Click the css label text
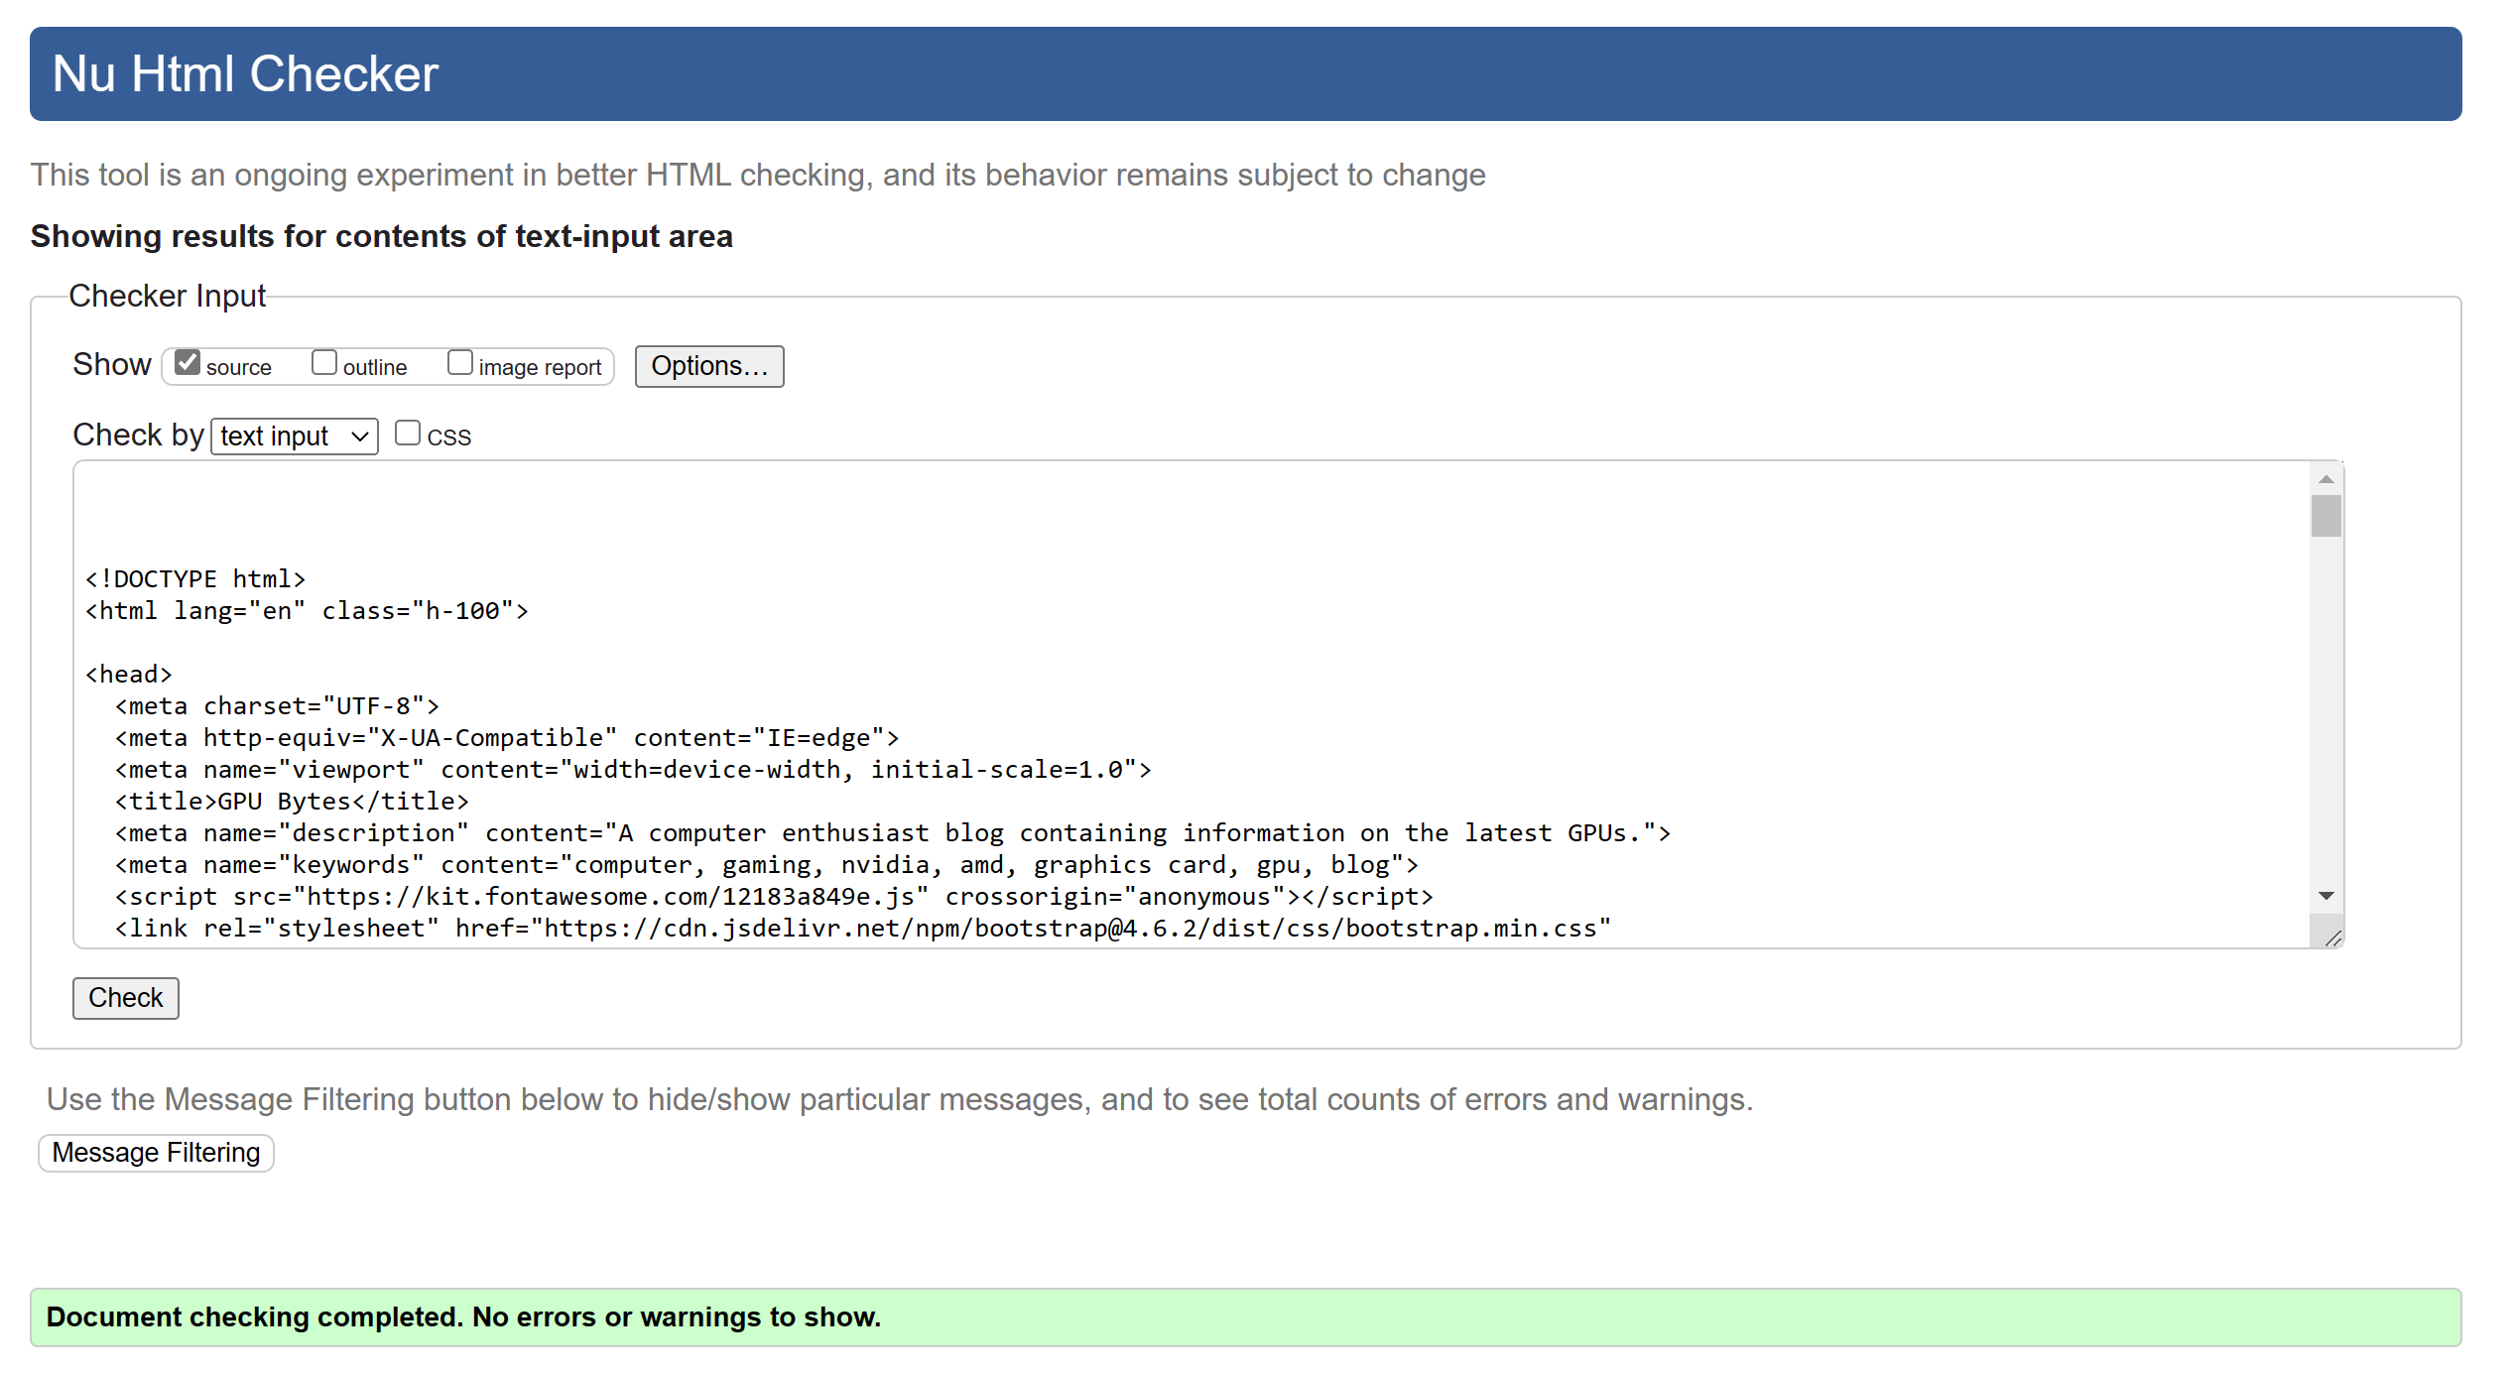This screenshot has width=2512, height=1376. point(448,437)
